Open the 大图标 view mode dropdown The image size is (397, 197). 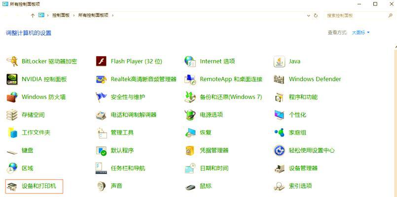[361, 33]
